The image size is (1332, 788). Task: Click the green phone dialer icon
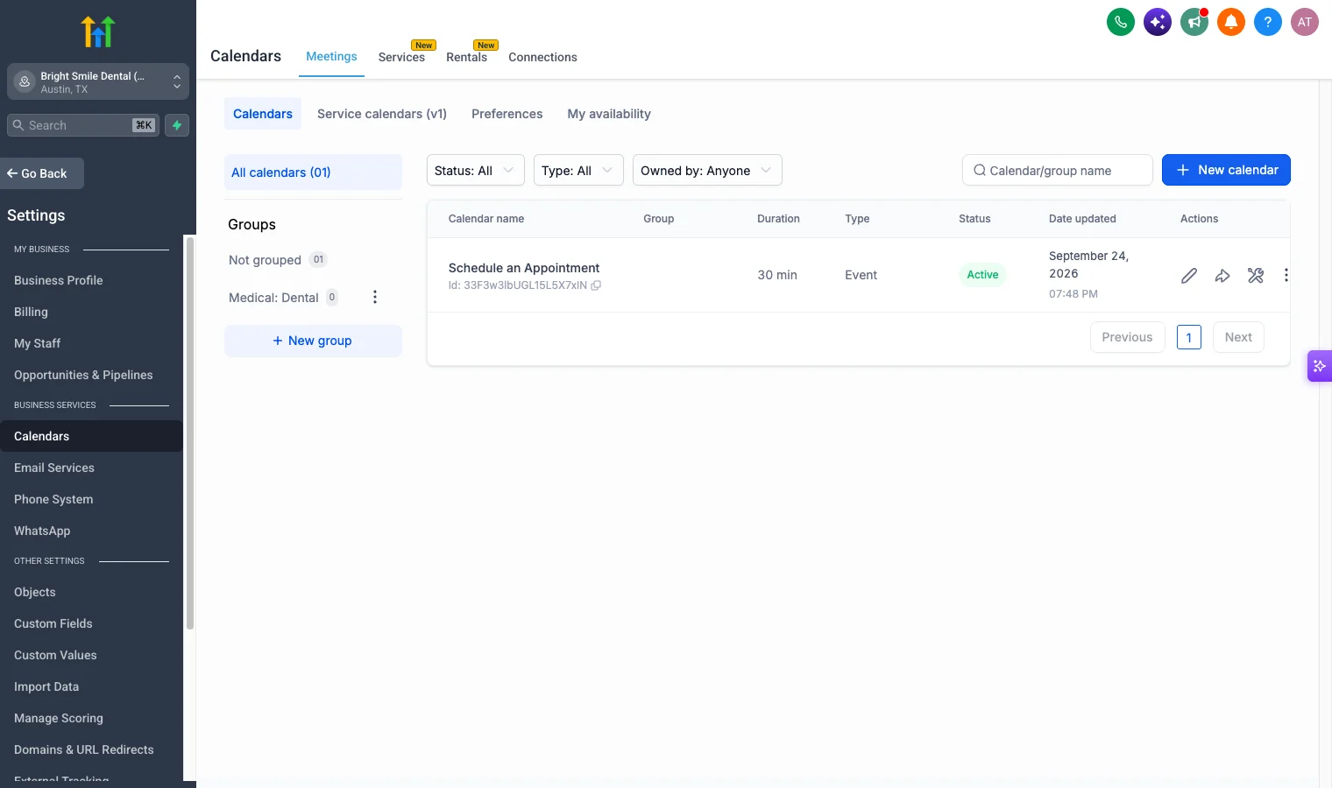tap(1121, 22)
